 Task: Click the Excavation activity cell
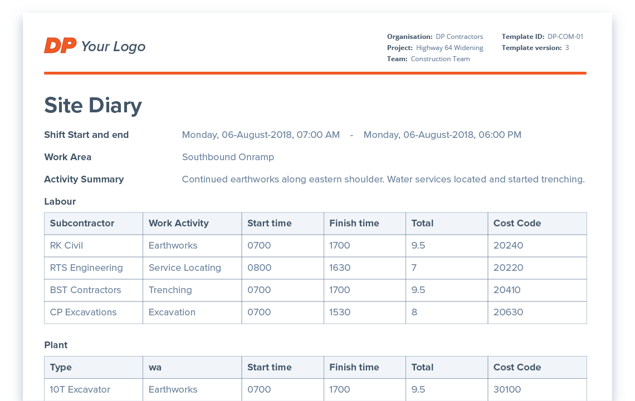pos(192,313)
